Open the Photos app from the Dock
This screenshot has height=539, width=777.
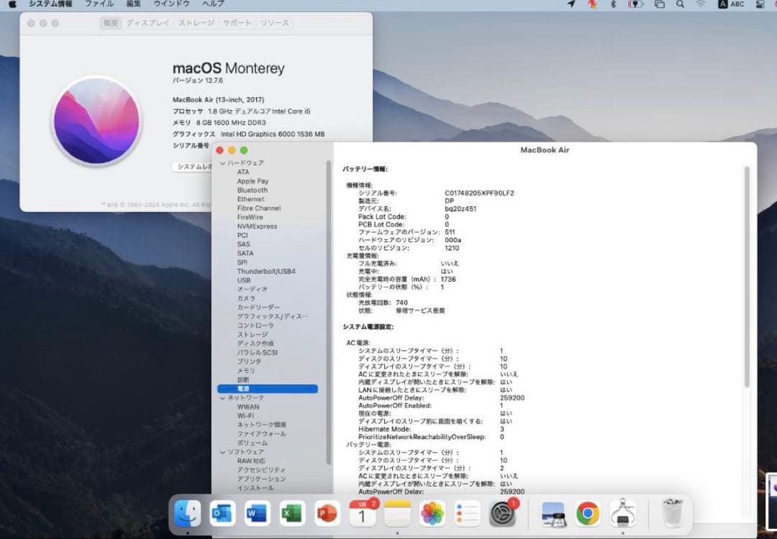coord(432,514)
